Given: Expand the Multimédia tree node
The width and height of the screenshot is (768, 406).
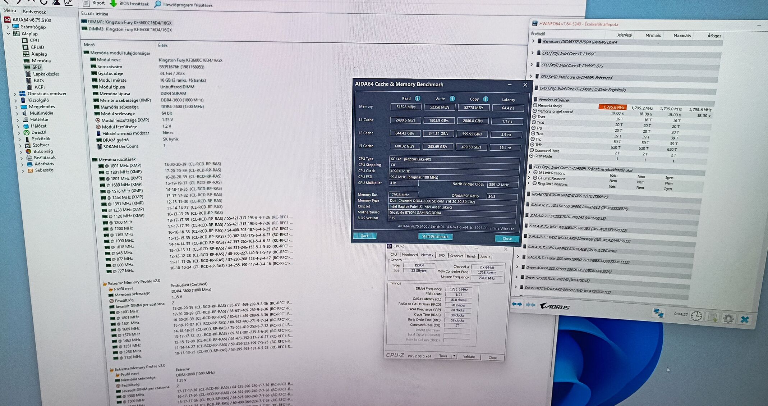Looking at the screenshot, I should (x=17, y=113).
